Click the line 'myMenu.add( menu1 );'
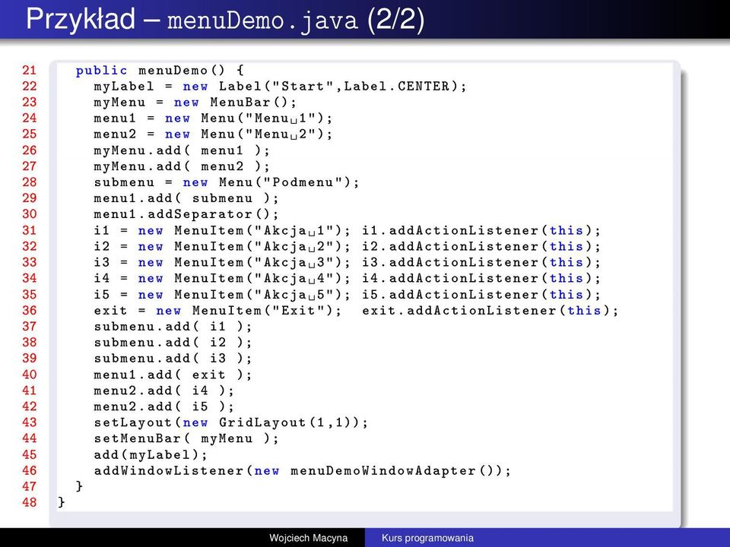This screenshot has height=547, width=730. (x=182, y=150)
